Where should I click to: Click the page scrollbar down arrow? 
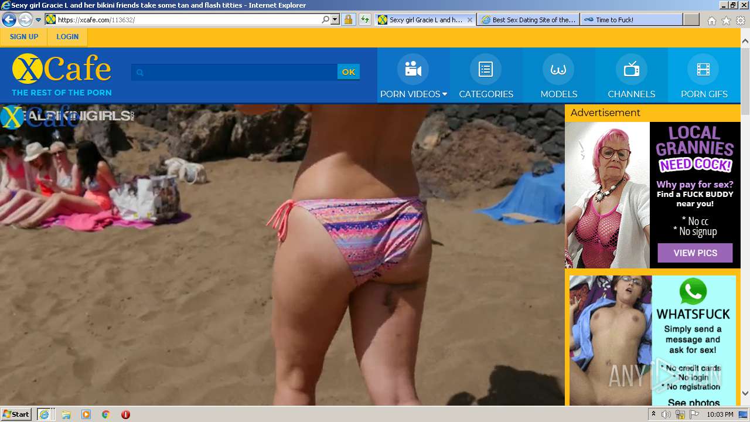[745, 393]
